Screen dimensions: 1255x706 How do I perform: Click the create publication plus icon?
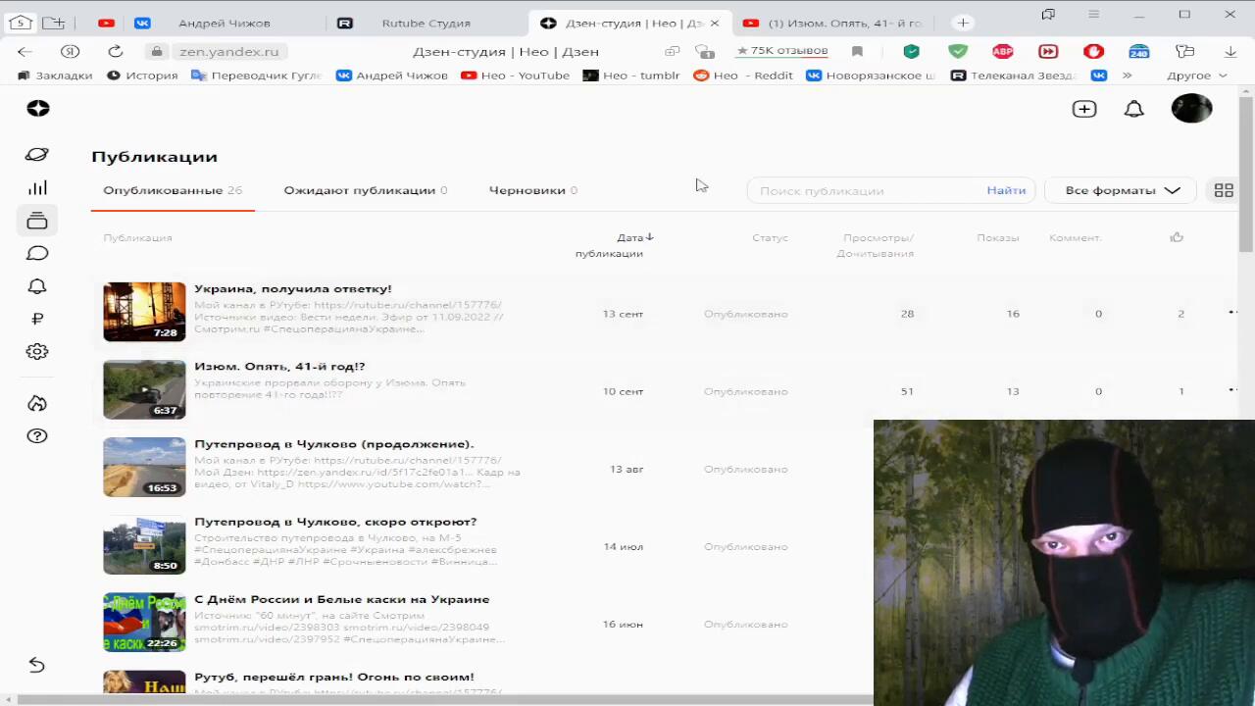1083,109
